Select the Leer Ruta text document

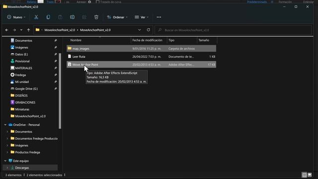(141, 57)
